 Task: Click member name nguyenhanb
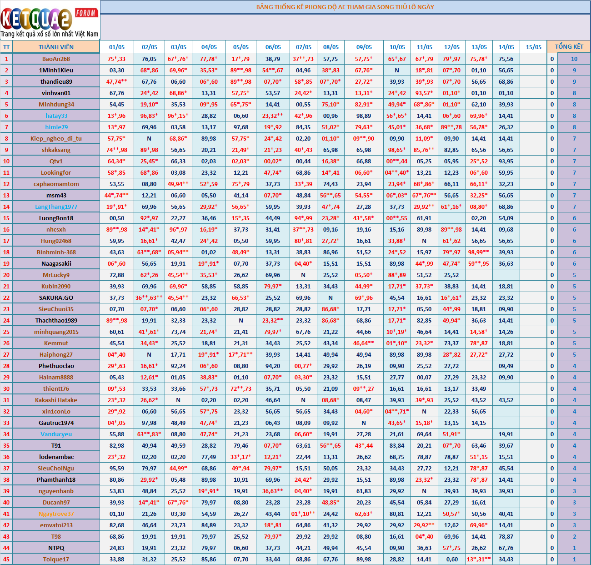(x=56, y=491)
